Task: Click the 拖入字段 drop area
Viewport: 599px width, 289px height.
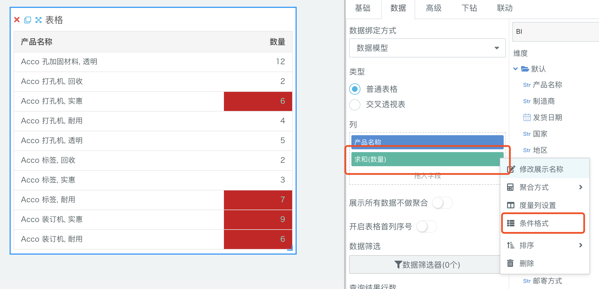Action: point(427,176)
